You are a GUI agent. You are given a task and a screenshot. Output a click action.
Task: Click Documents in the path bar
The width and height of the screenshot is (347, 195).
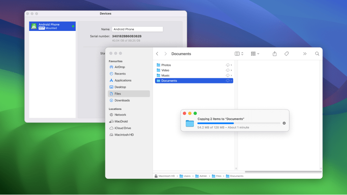pos(235,176)
